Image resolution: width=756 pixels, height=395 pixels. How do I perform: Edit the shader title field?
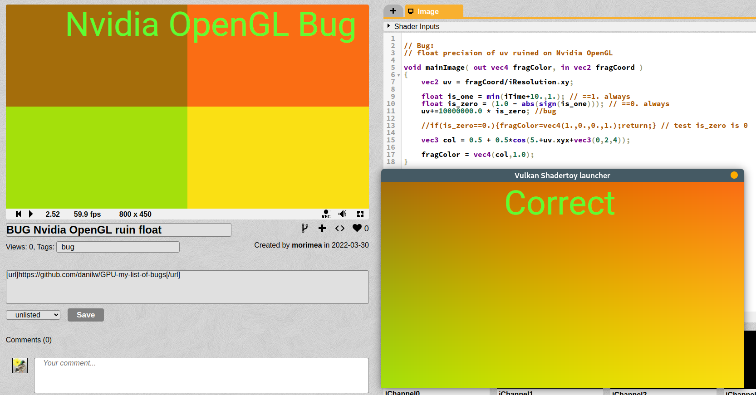pos(118,230)
